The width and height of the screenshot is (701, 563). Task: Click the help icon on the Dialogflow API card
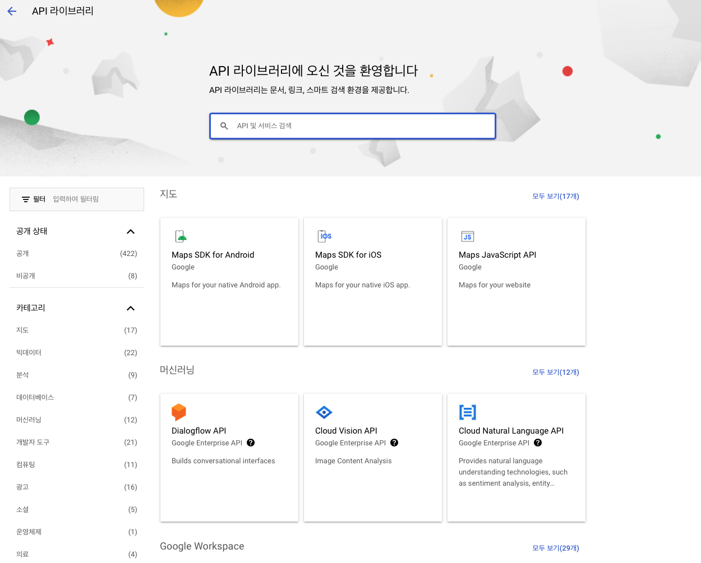(x=251, y=443)
